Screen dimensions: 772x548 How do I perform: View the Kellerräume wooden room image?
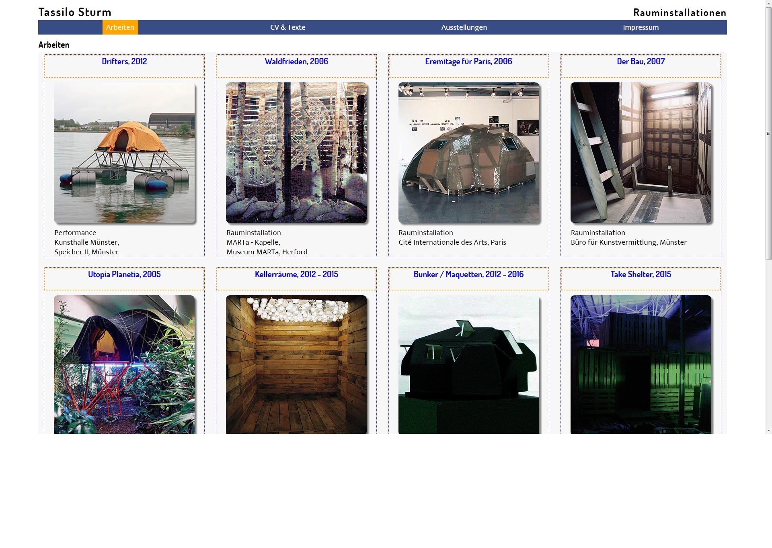(x=296, y=364)
